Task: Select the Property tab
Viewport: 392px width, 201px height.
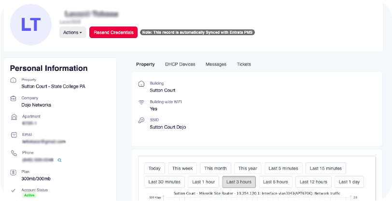Action: 145,64
